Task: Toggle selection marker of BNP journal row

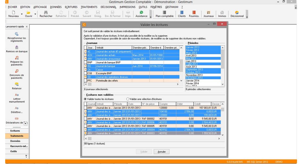Action: point(85,62)
